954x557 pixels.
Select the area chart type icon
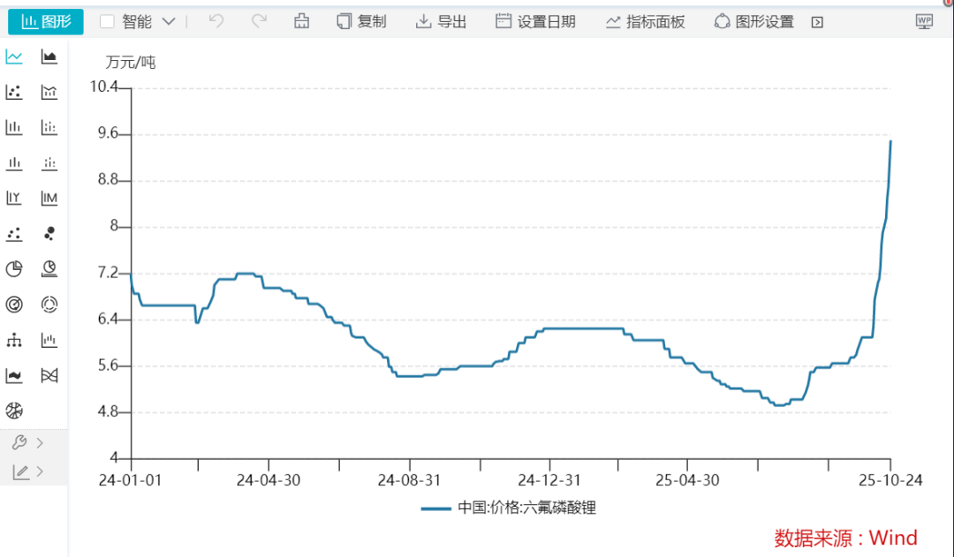point(49,57)
